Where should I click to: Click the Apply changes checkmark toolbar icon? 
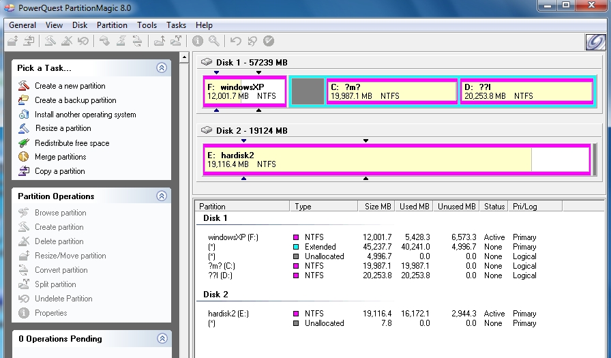269,40
